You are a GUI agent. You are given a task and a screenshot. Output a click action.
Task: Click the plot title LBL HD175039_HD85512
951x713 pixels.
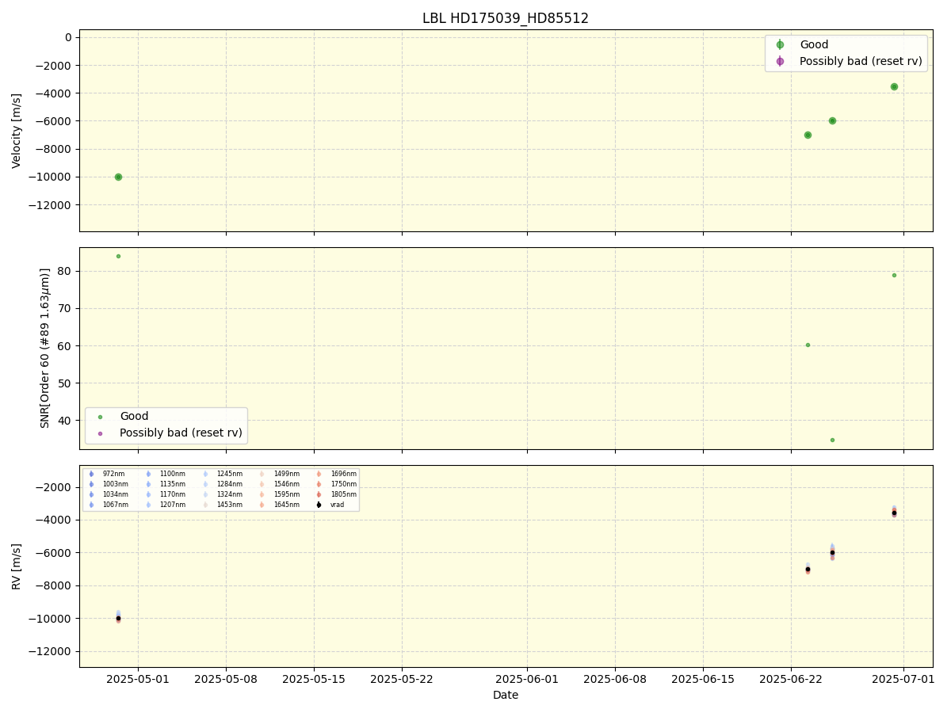click(x=506, y=18)
